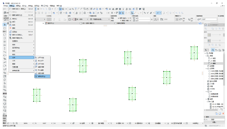227x129 pixels.
Task: Open the View Map in the navigator
Action: pyautogui.click(x=216, y=50)
